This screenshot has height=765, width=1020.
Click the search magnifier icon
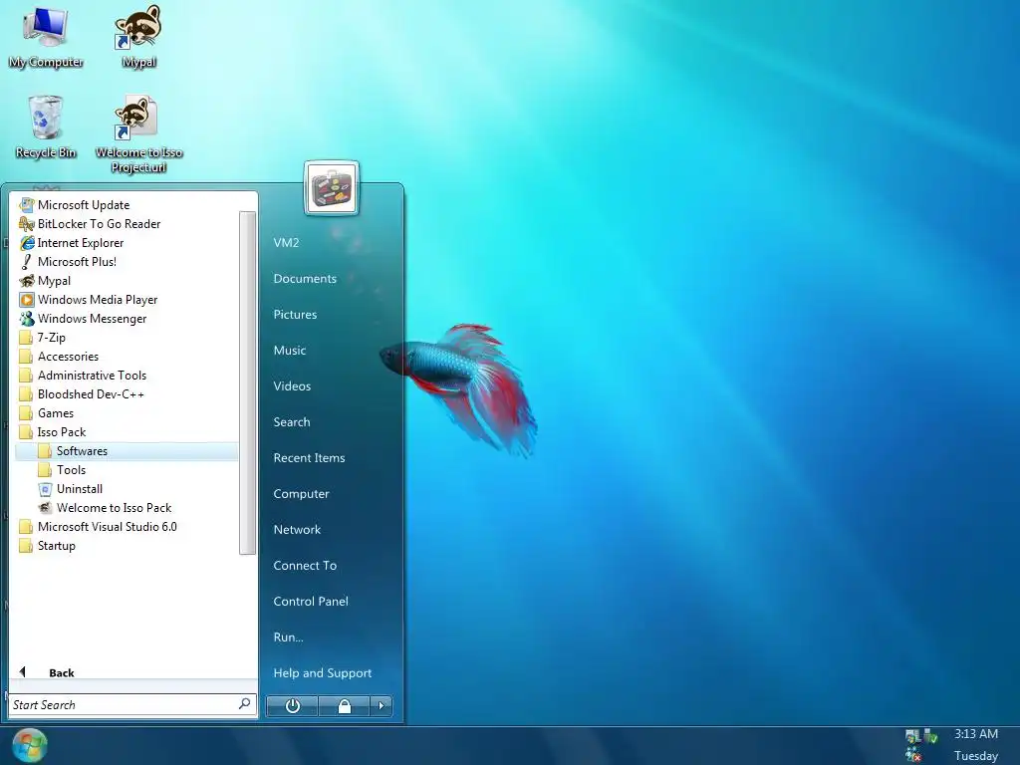point(245,704)
